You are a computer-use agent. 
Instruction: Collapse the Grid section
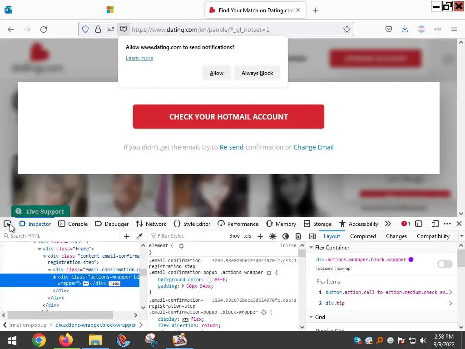click(311, 317)
